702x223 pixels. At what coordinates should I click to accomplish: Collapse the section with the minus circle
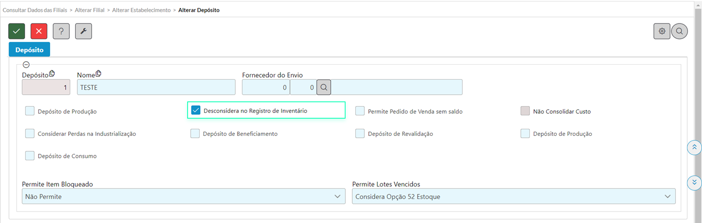coord(26,65)
